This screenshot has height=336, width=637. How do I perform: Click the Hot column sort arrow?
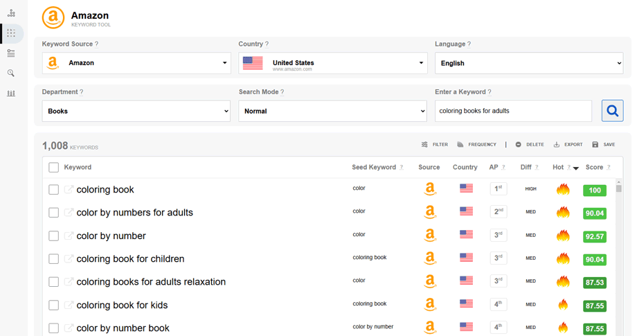[575, 168]
